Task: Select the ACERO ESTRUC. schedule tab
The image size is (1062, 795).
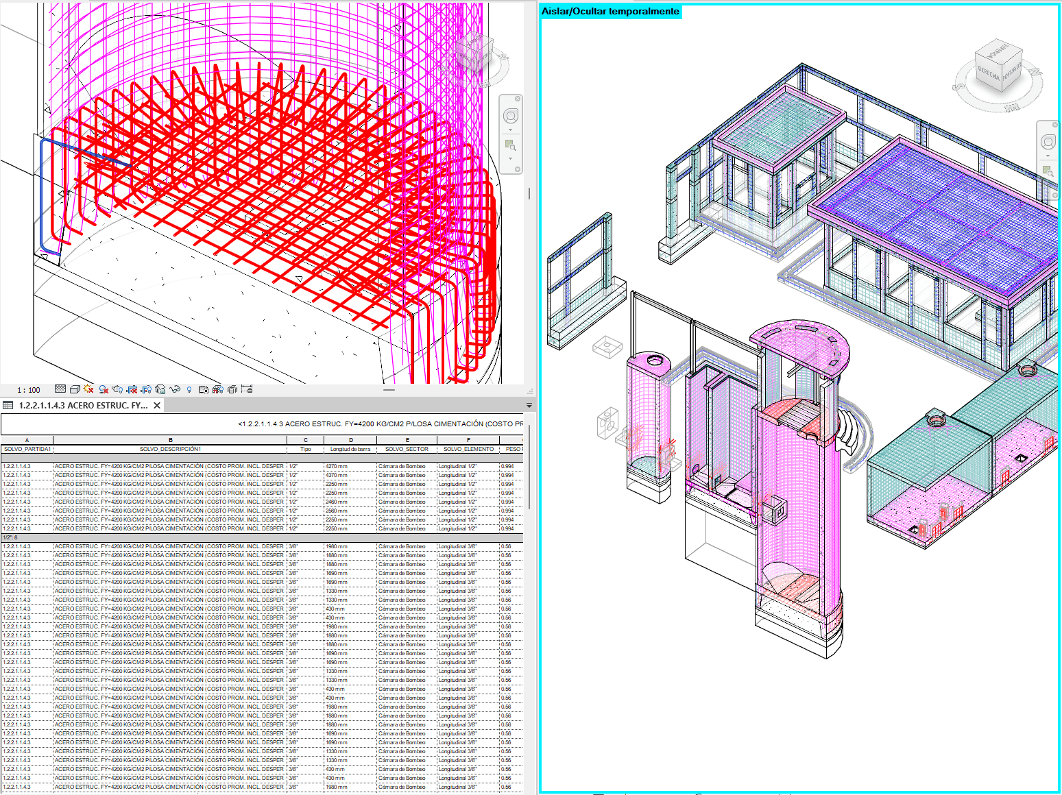Action: pyautogui.click(x=82, y=406)
